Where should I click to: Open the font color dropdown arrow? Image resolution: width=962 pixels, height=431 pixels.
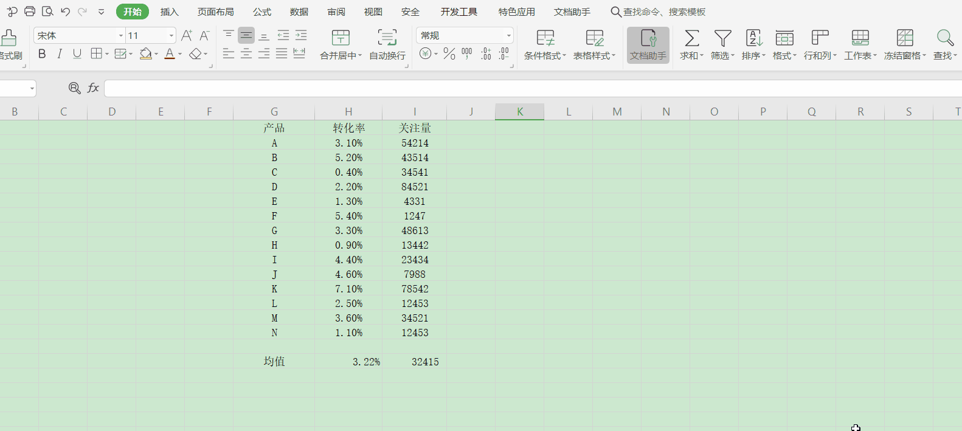click(x=180, y=55)
